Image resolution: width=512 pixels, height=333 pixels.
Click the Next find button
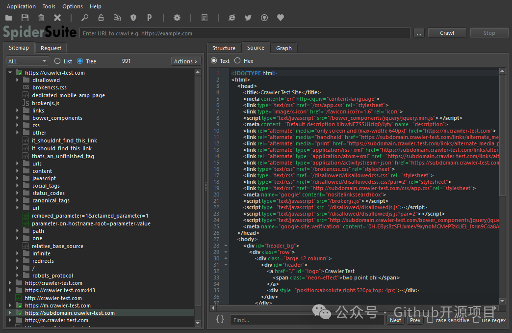395,320
